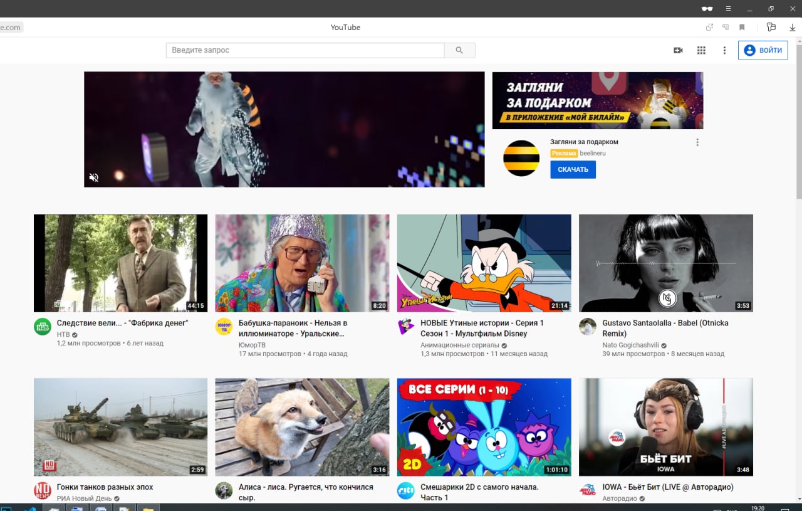Open the IOWA Бьёт Бит video thumbnail

665,427
